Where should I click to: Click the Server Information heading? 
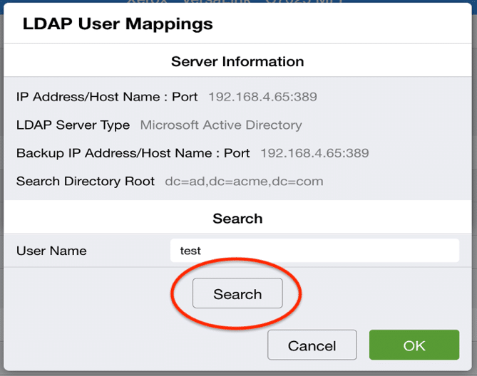pyautogui.click(x=237, y=61)
